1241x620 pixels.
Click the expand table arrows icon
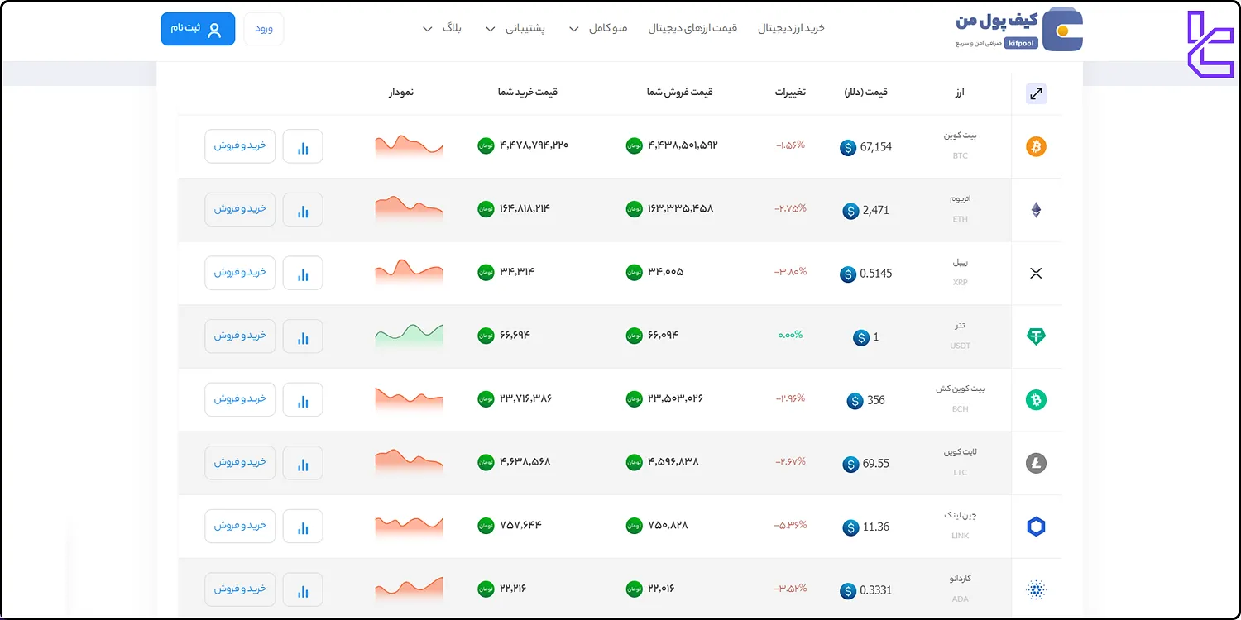click(x=1036, y=93)
